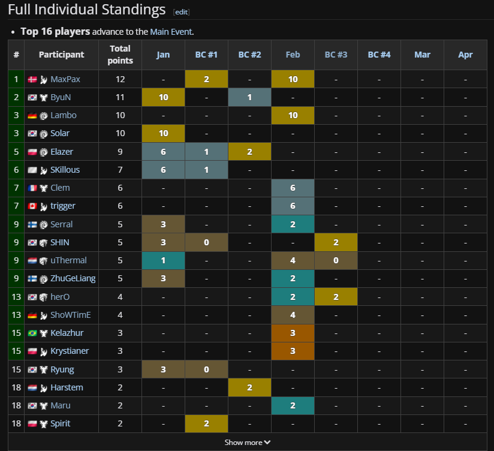
Task: Expand the Show more standings row
Action: [x=248, y=443]
